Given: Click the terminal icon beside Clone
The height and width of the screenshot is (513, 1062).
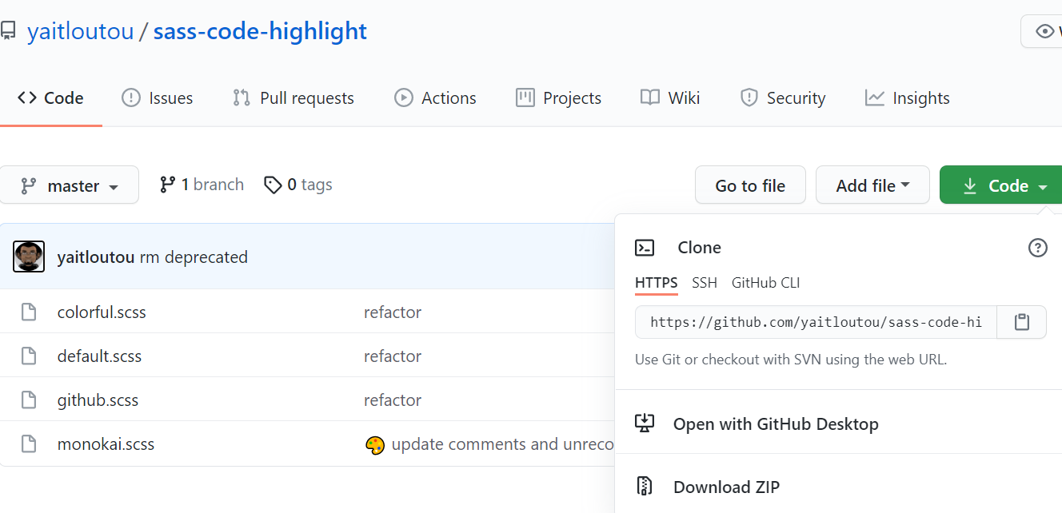Looking at the screenshot, I should click(x=645, y=248).
